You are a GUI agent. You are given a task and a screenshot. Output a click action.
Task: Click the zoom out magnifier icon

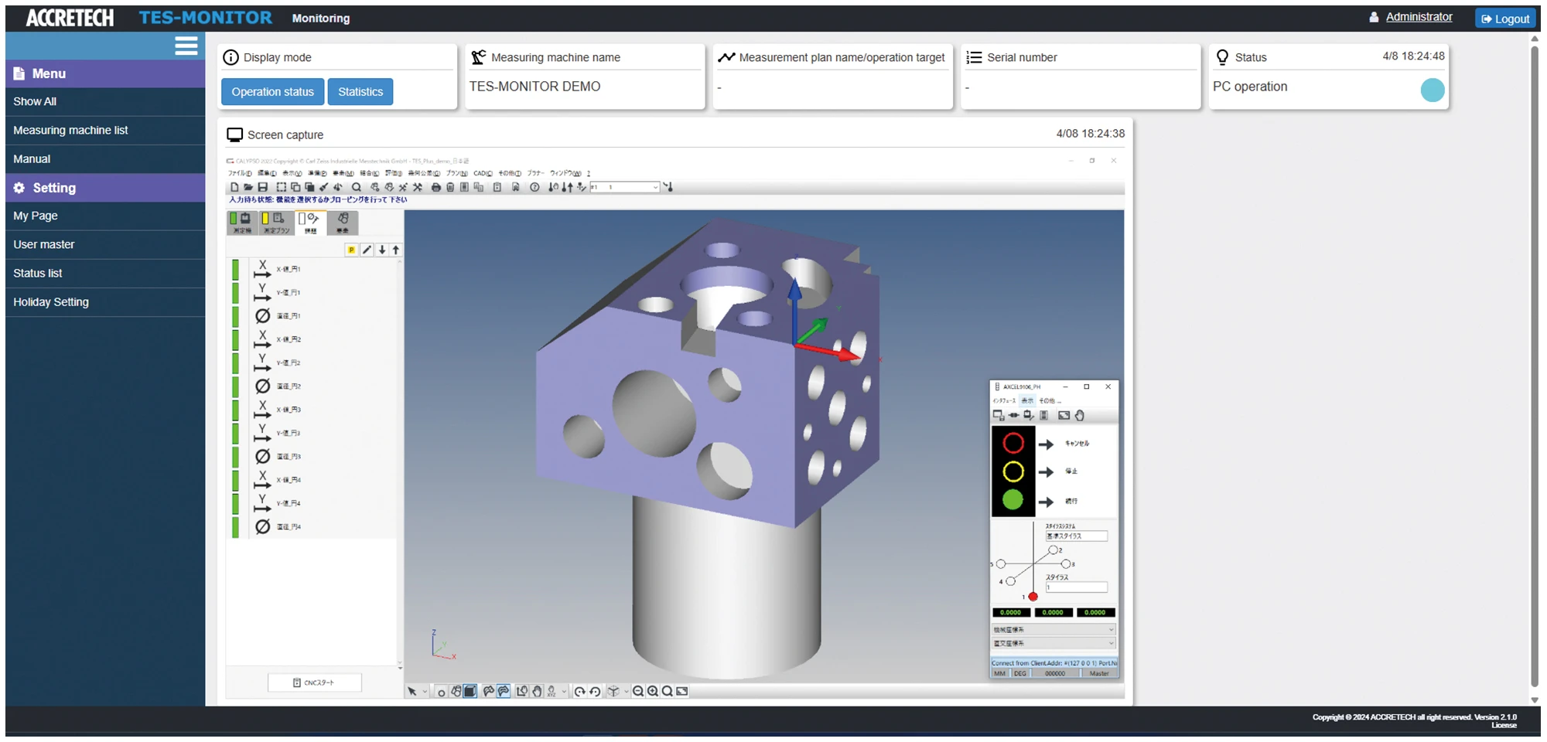pyautogui.click(x=638, y=691)
